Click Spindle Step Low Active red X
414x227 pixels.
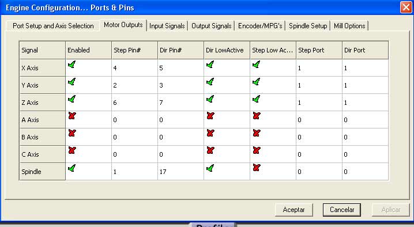click(257, 168)
